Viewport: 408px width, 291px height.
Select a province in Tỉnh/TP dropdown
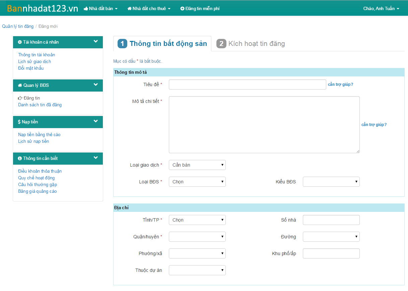(197, 220)
